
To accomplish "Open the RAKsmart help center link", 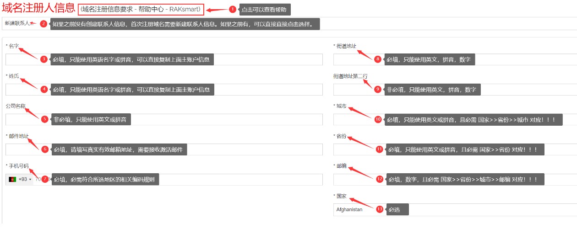I will click(x=141, y=9).
